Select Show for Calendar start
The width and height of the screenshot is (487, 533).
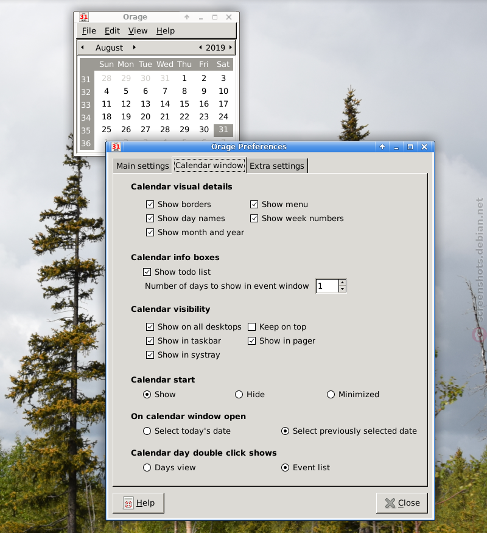coord(147,394)
